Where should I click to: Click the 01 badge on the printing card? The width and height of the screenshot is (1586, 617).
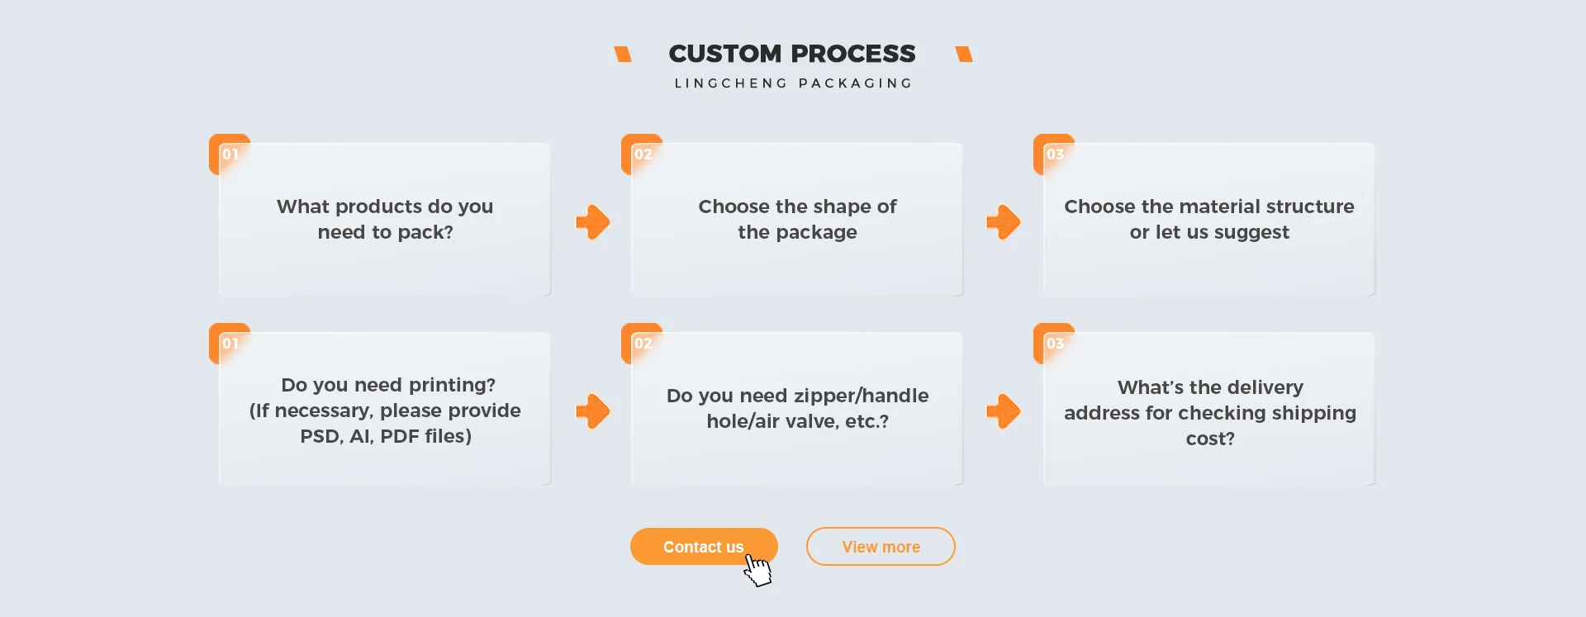click(x=230, y=344)
